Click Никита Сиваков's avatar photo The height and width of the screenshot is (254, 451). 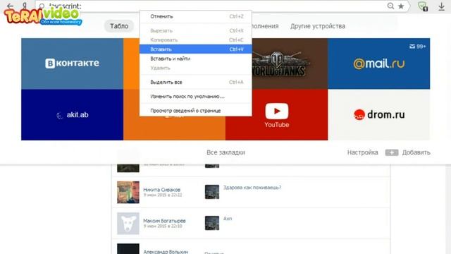point(128,192)
